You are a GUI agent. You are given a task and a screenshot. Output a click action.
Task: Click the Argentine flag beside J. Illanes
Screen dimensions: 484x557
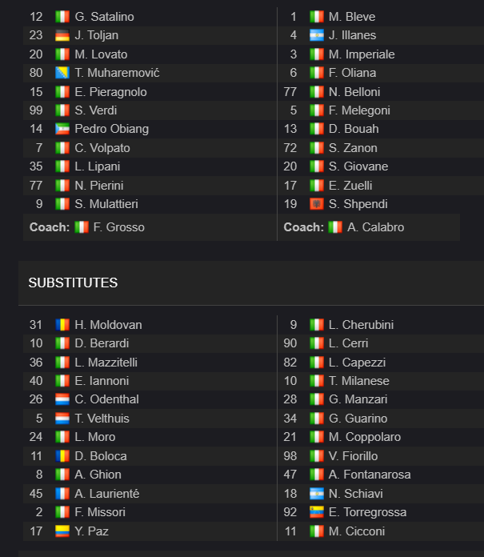pyautogui.click(x=316, y=35)
